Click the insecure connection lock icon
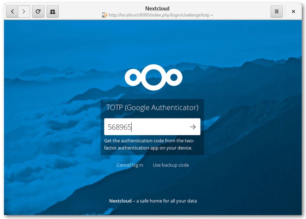Viewport: 306px width, 219px height. (x=104, y=15)
